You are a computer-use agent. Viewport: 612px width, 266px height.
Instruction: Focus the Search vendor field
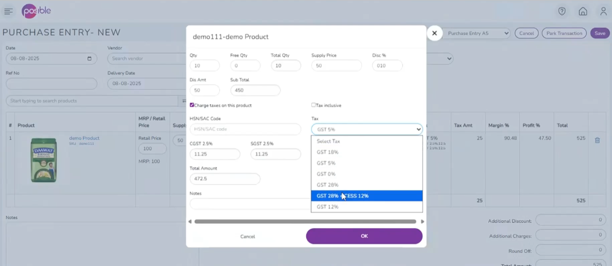pyautogui.click(x=147, y=59)
